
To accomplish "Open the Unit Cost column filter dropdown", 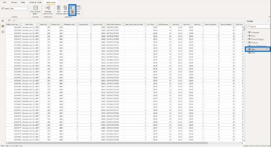I will (x=181, y=24).
